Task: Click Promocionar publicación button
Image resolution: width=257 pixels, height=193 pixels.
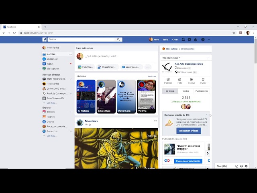Action: point(188,161)
